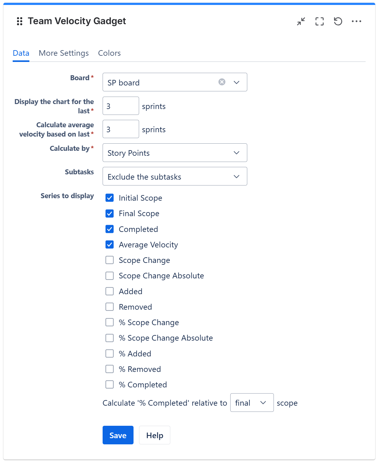Toggle the Average Velocity checkbox
378x462 pixels.
tap(110, 245)
